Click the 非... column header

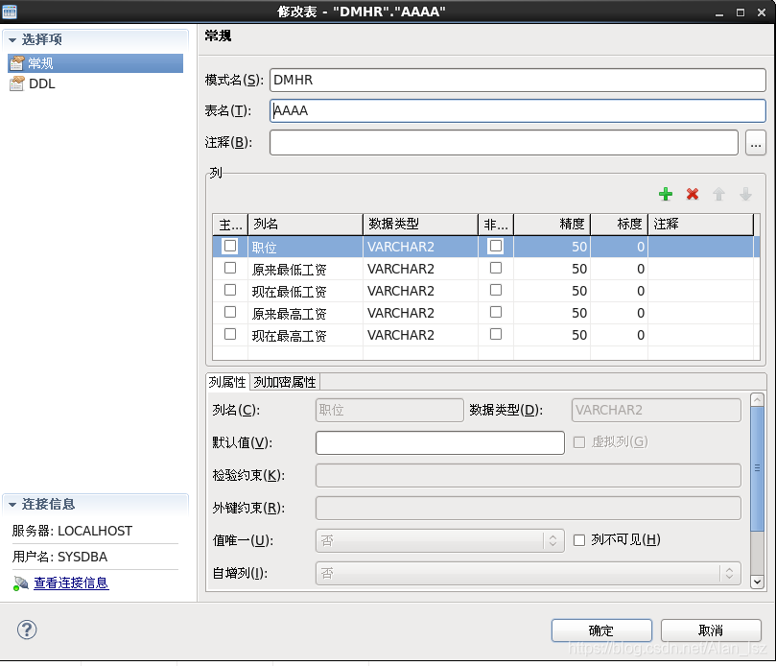[496, 225]
